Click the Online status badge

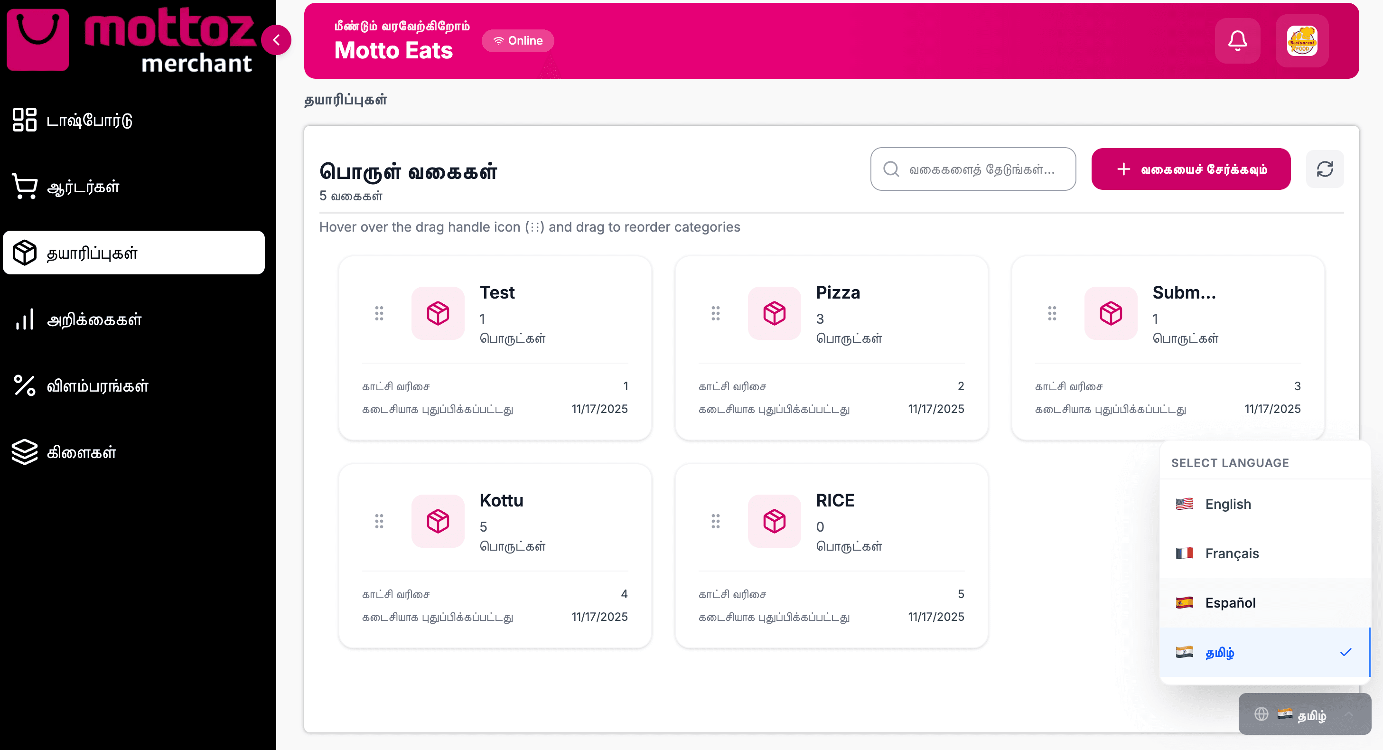517,41
